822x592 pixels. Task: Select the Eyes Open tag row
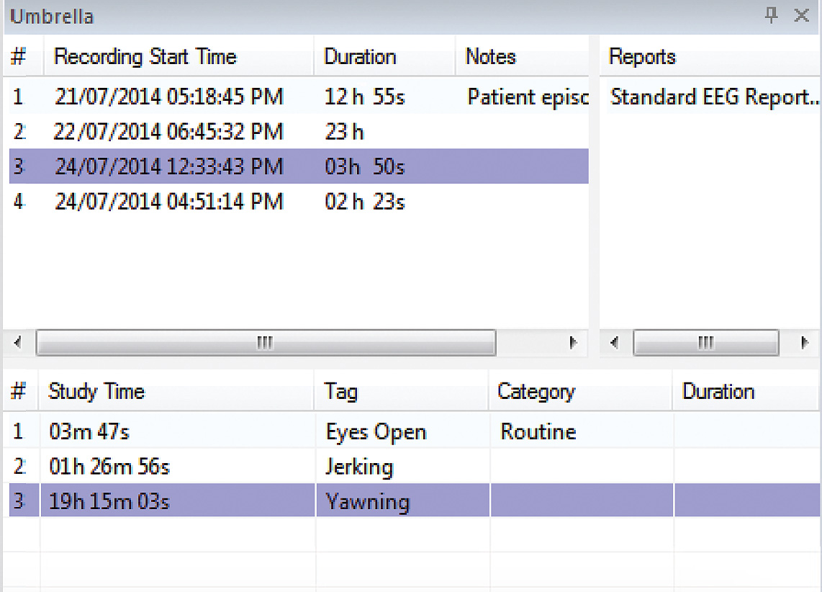tap(376, 432)
